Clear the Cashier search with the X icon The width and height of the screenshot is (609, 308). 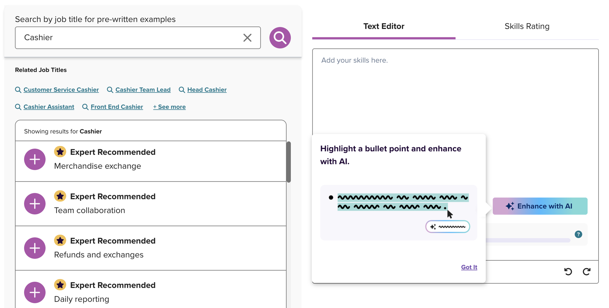tap(247, 37)
